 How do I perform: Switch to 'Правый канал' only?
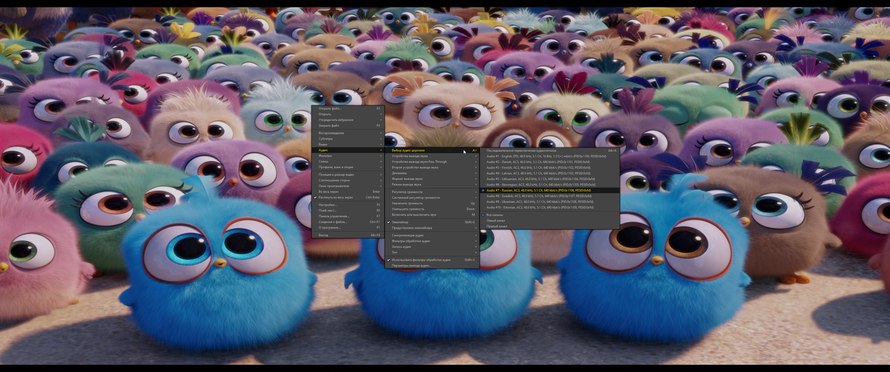[550, 226]
